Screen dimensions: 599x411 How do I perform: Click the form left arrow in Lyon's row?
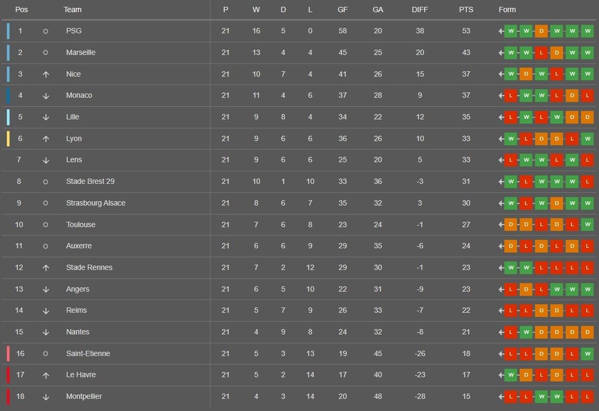point(501,138)
